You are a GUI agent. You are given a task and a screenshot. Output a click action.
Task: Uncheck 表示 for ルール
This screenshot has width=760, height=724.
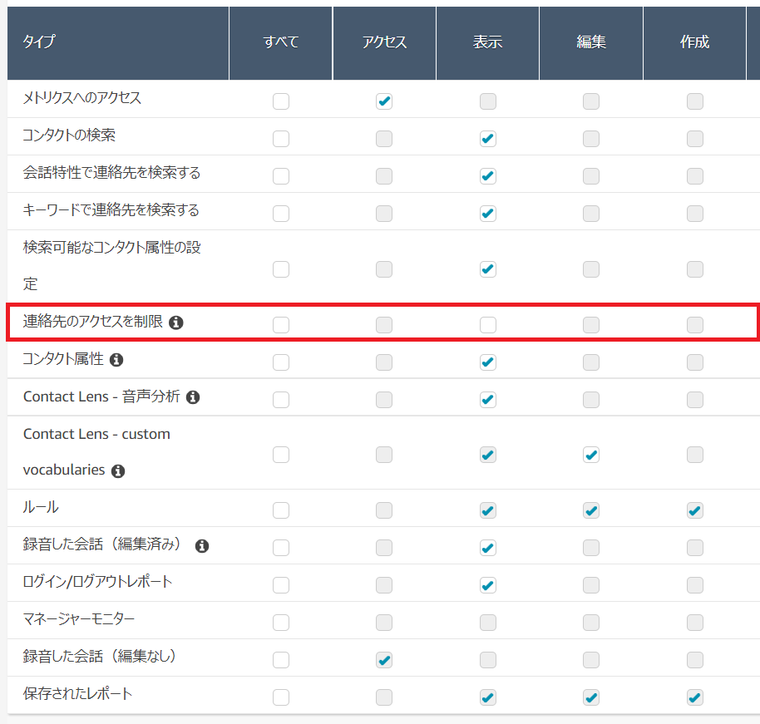pyautogui.click(x=487, y=510)
